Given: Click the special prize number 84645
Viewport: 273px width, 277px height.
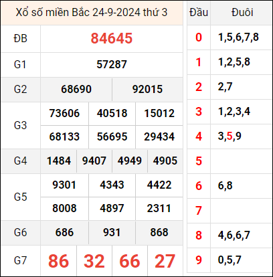Looking at the screenshot, I should (112, 38).
